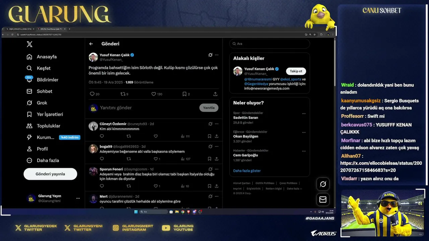Click the Yanıtını gönder reply field

(147, 108)
